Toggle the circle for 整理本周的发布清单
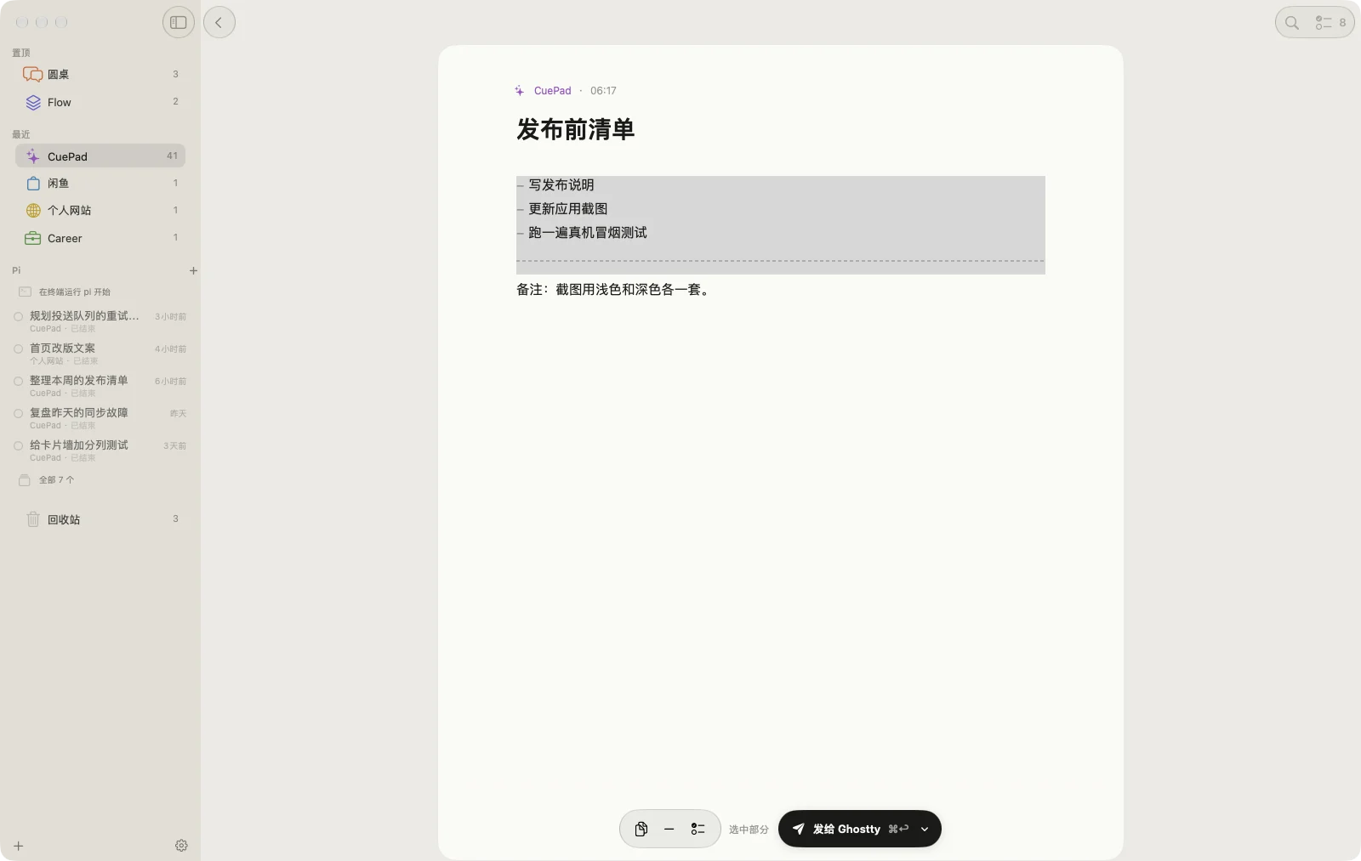 (18, 381)
